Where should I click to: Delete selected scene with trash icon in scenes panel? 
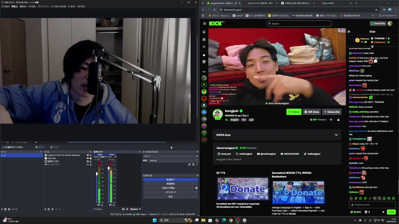(x=5, y=209)
